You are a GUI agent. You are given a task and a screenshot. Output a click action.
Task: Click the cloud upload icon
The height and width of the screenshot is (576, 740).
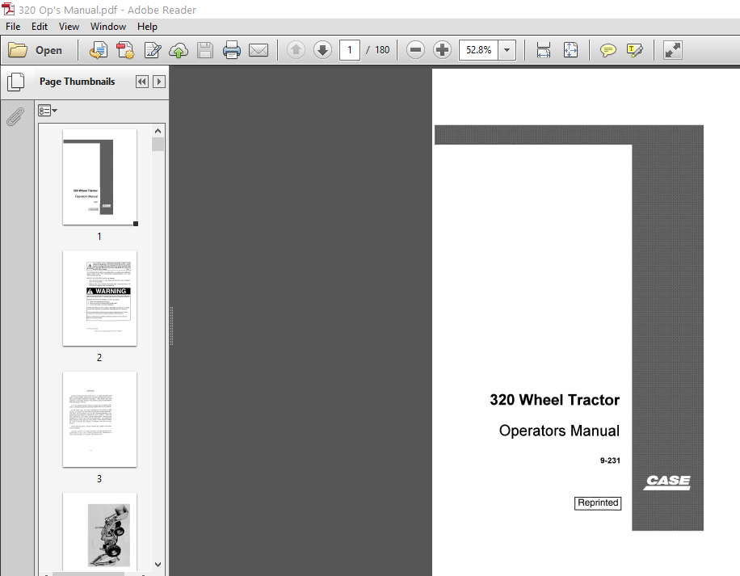pos(179,50)
